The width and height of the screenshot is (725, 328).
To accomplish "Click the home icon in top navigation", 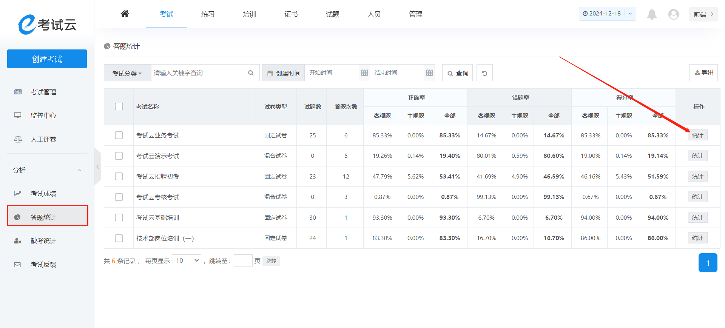I will 125,14.
